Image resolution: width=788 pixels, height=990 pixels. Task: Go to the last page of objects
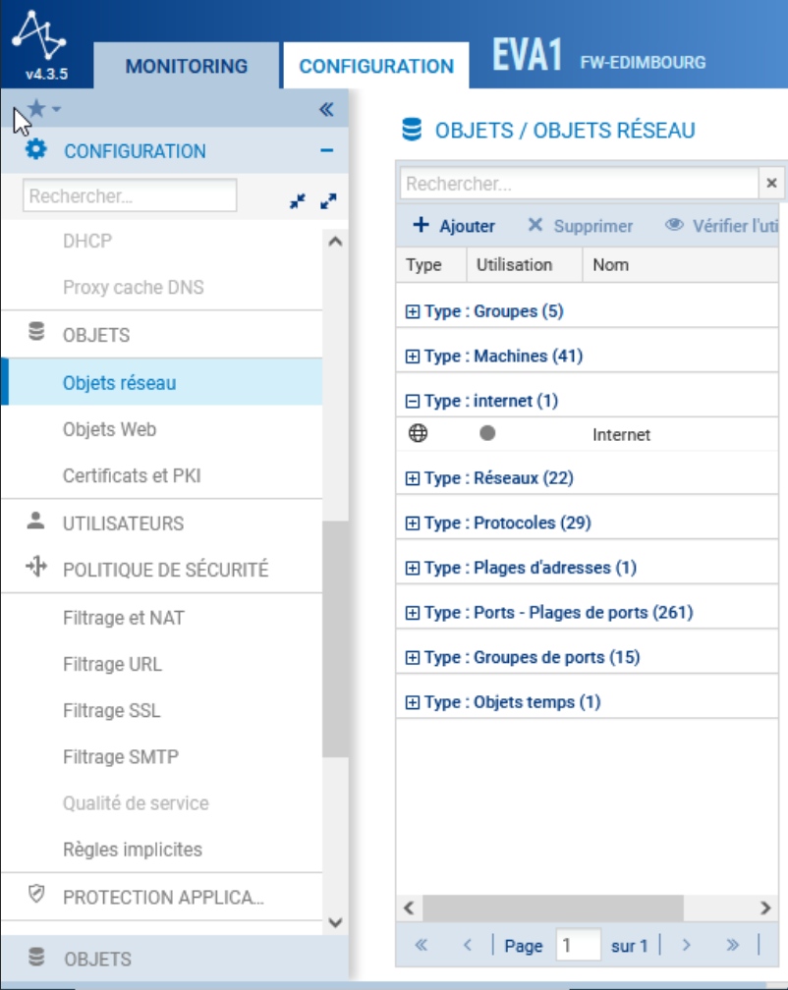click(732, 945)
